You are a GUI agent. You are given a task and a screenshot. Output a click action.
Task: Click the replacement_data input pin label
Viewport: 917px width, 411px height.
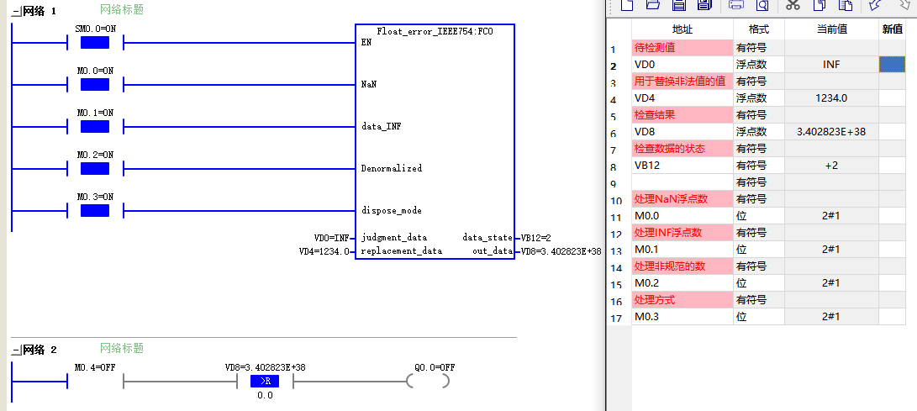(402, 251)
